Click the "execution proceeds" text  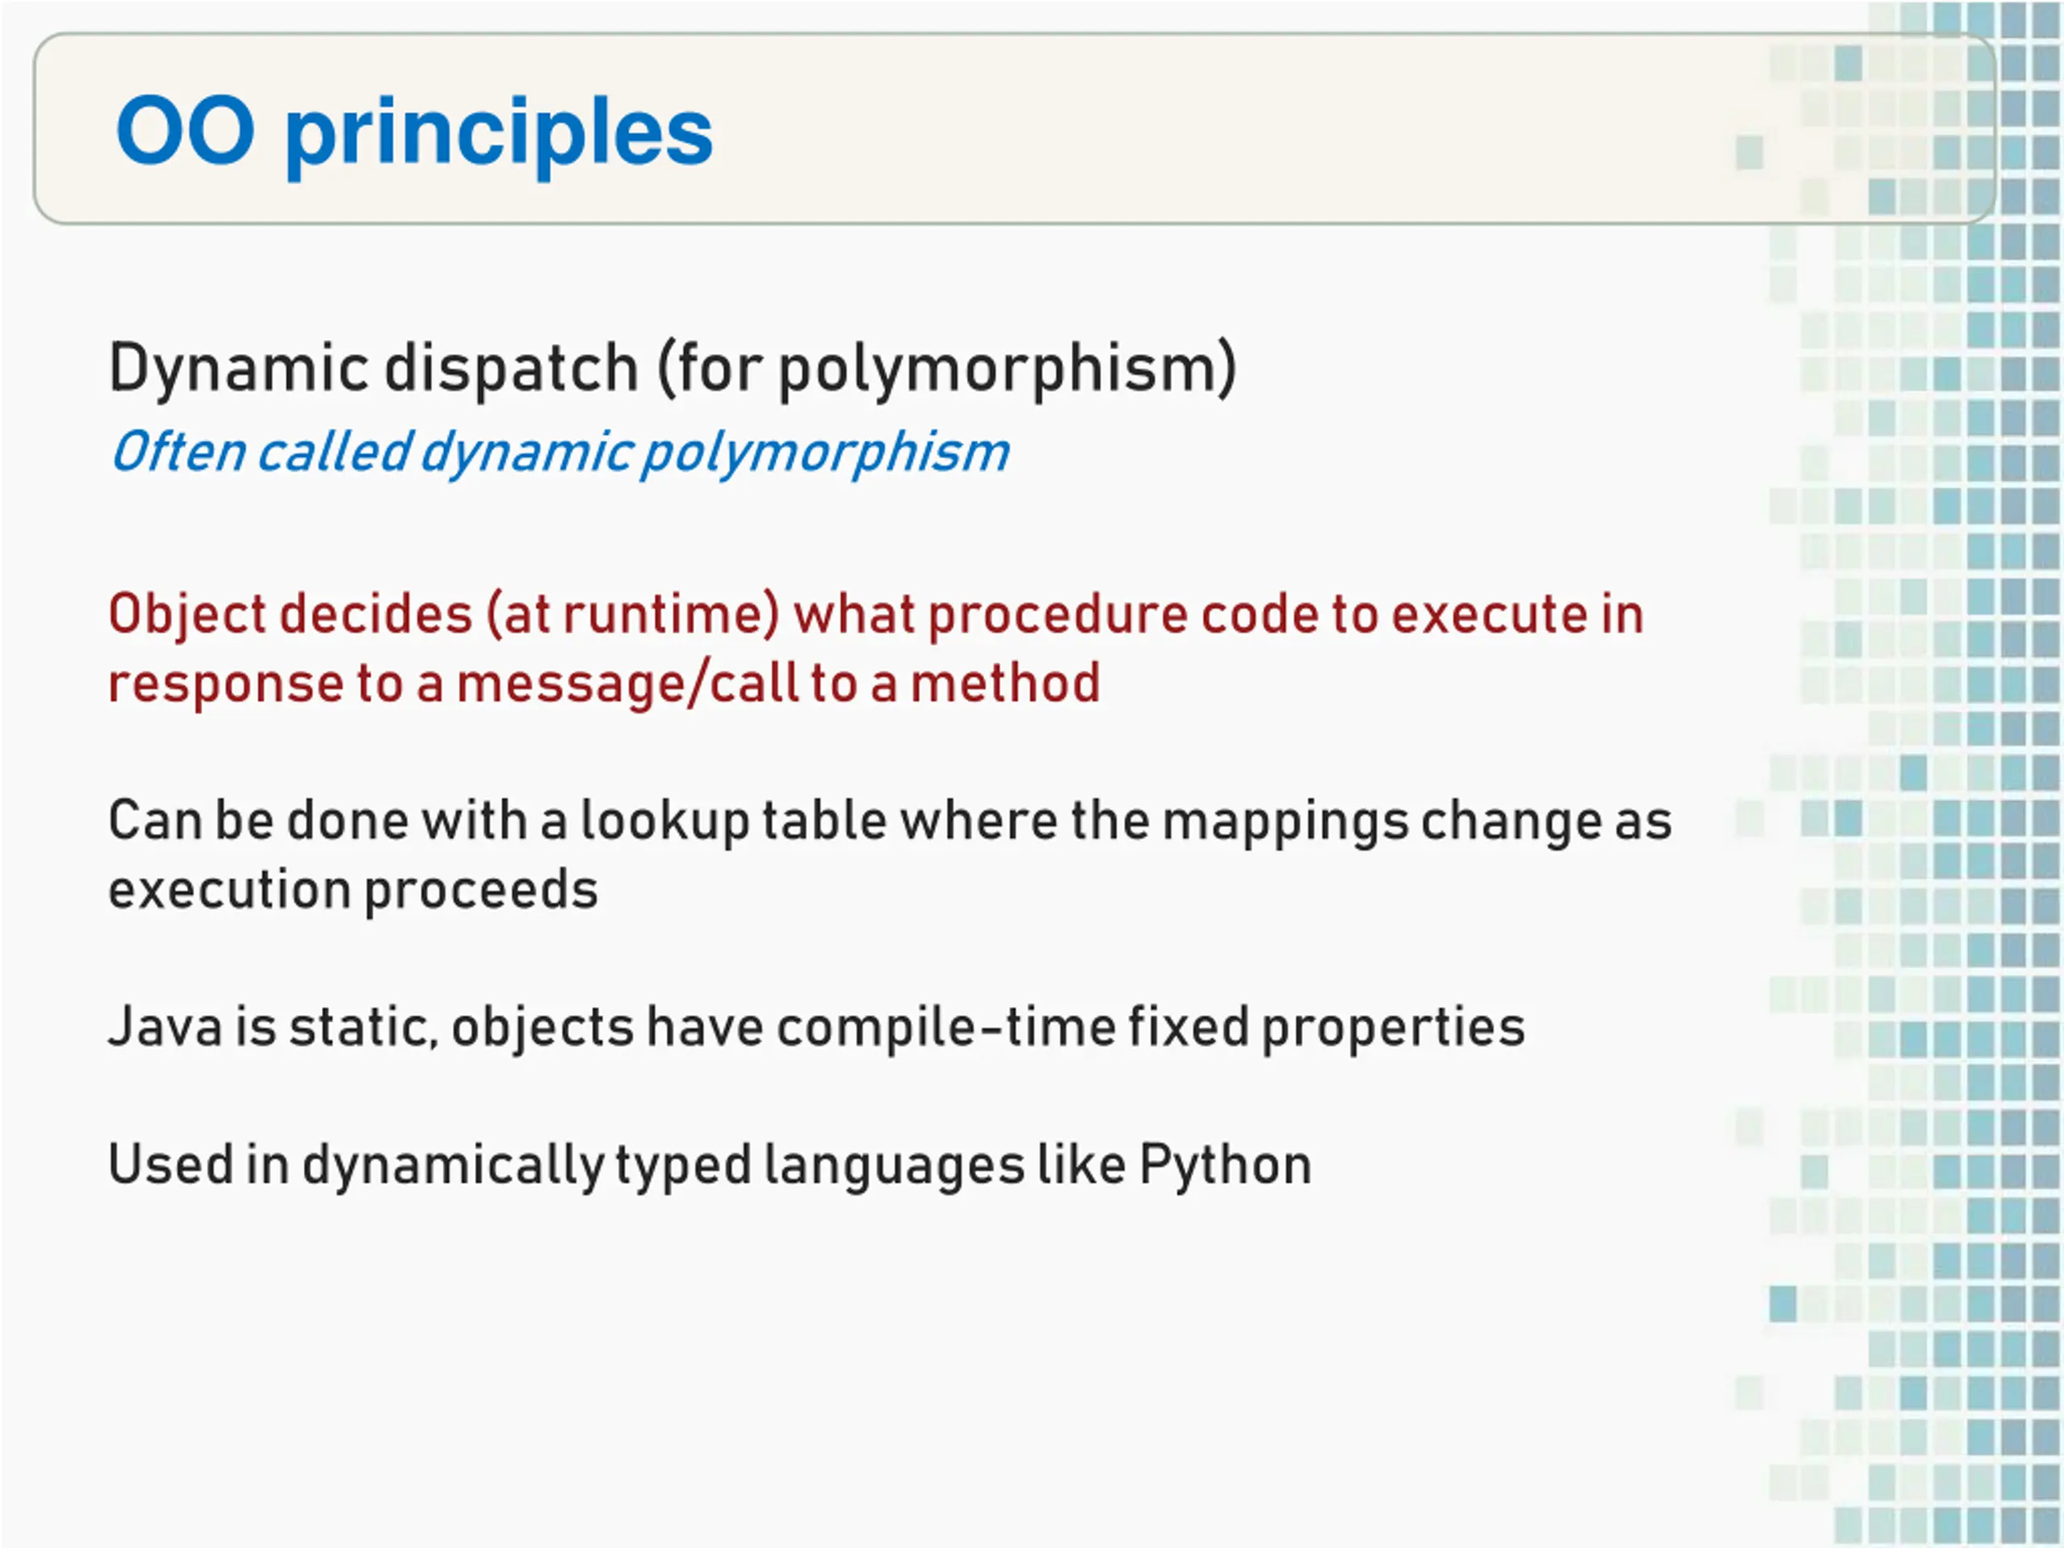click(x=354, y=891)
